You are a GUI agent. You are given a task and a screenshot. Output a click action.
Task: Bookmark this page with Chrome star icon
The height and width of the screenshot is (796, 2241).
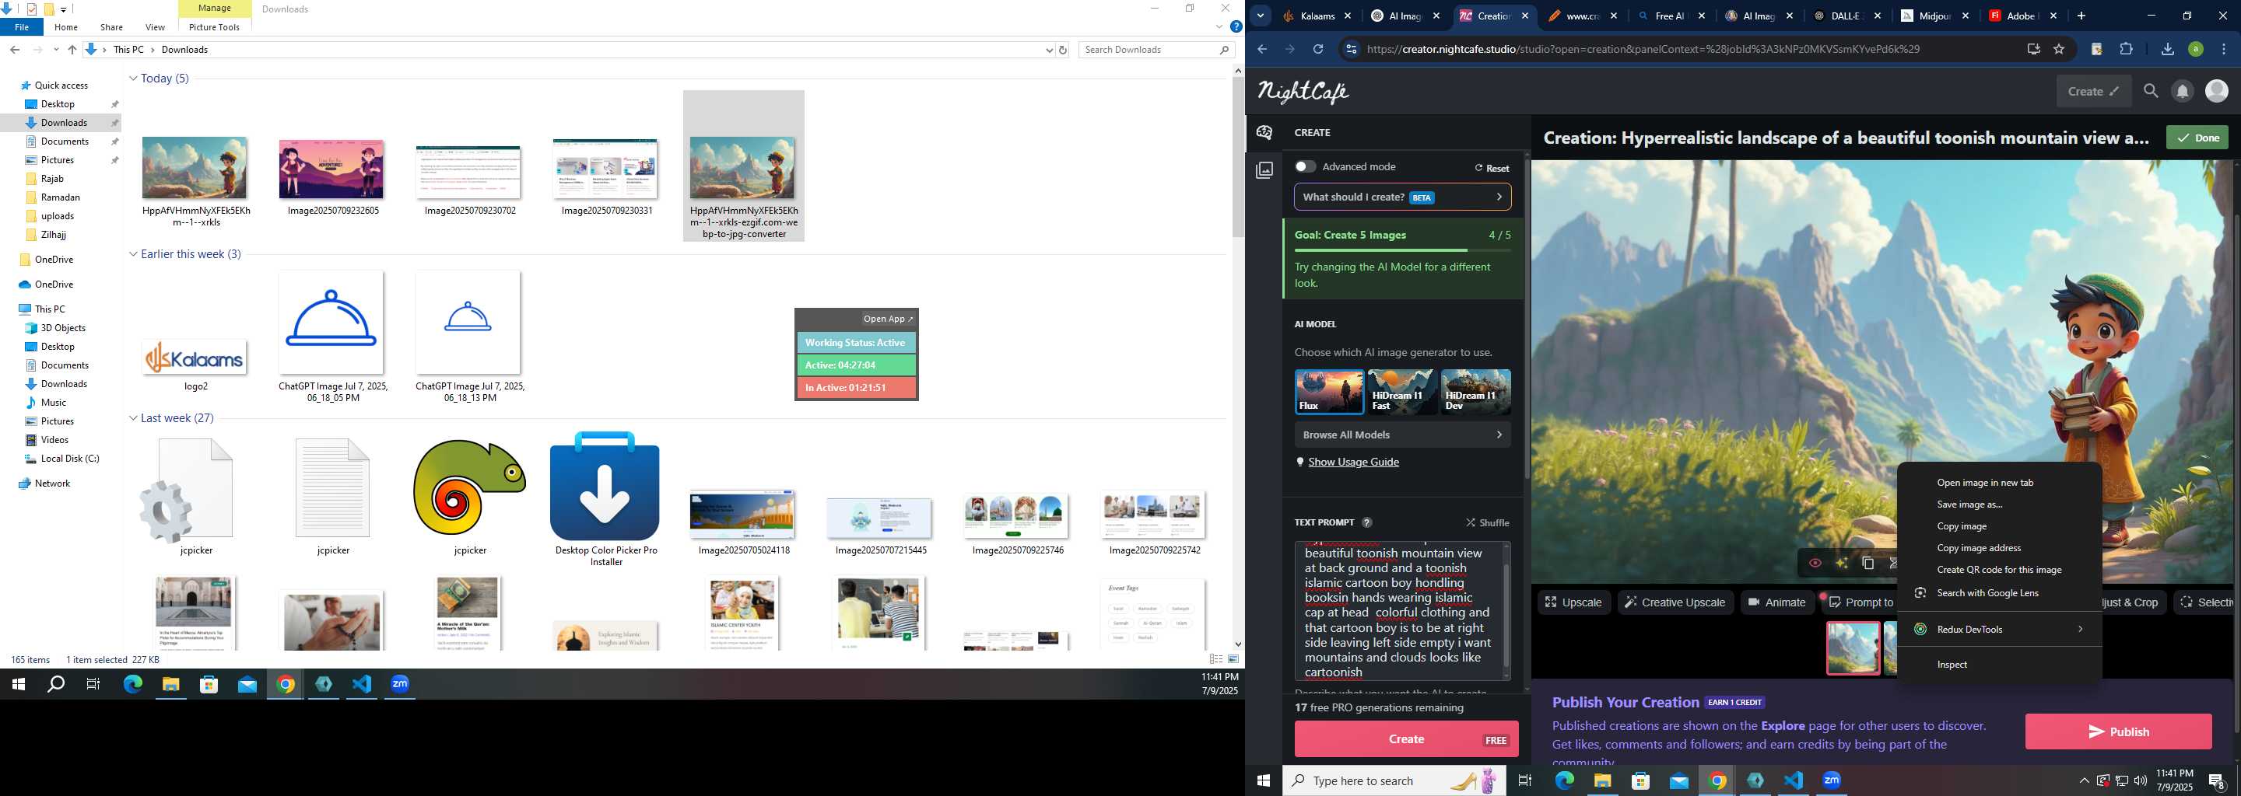(2059, 50)
